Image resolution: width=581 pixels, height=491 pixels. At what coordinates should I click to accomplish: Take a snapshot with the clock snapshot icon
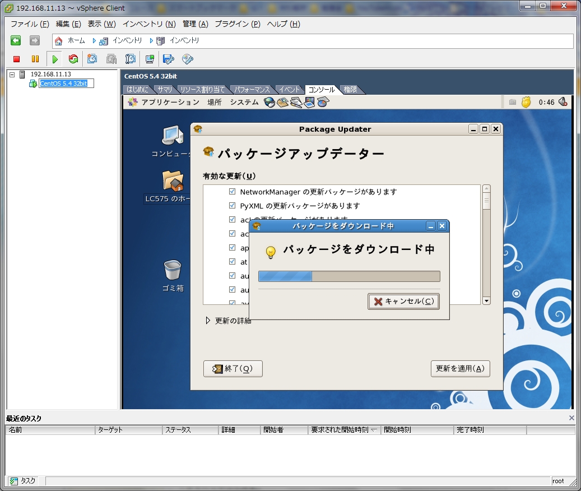tap(92, 59)
